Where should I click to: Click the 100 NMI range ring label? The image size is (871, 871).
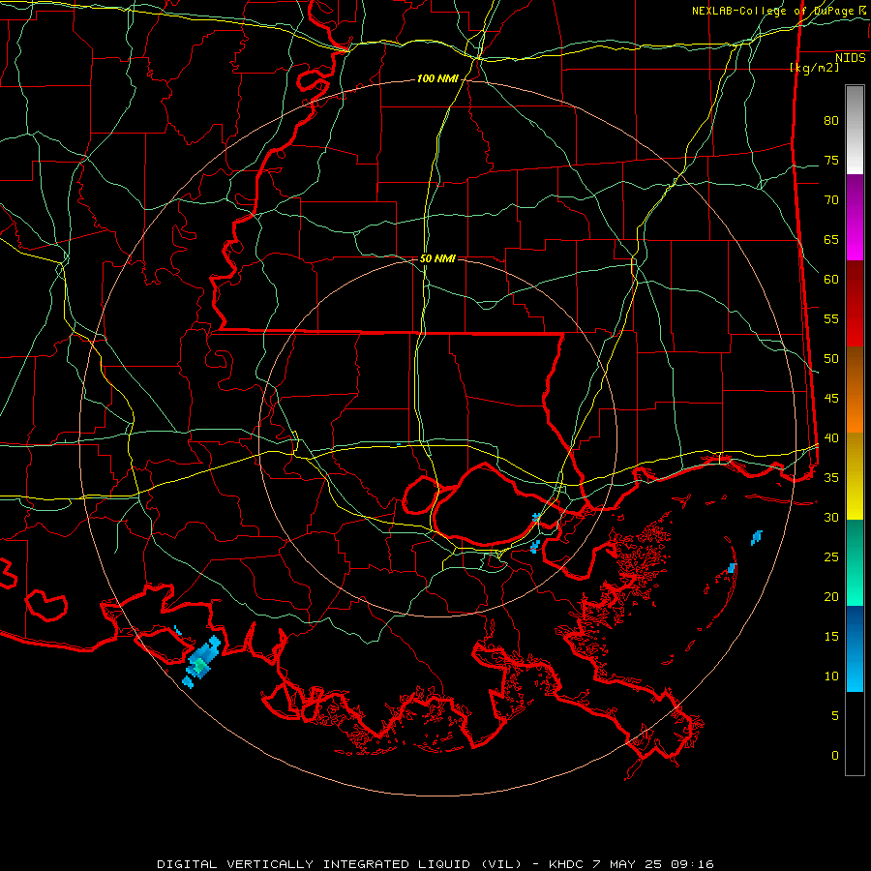pos(437,79)
